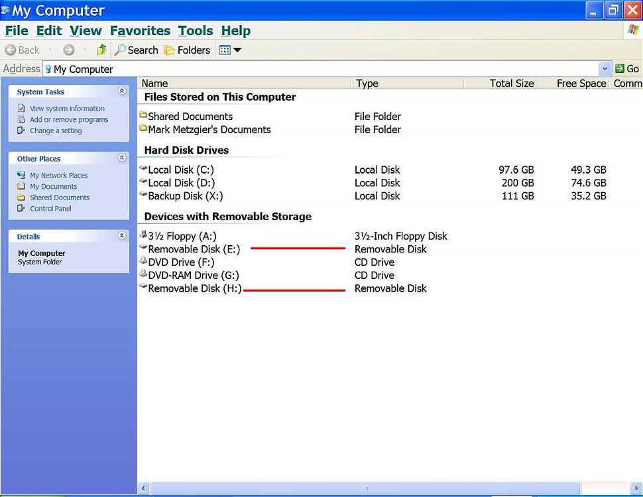
Task: Go up one folder level icon
Action: [x=101, y=50]
